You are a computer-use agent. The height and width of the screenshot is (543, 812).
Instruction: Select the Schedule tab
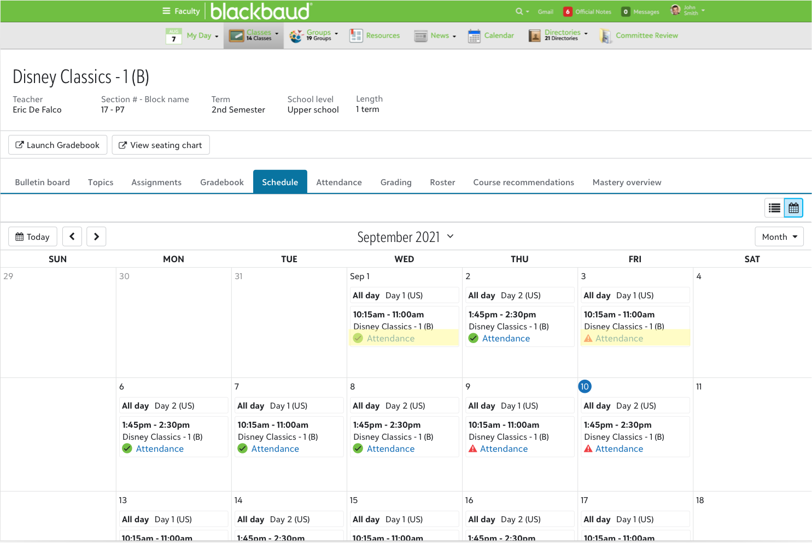[280, 182]
